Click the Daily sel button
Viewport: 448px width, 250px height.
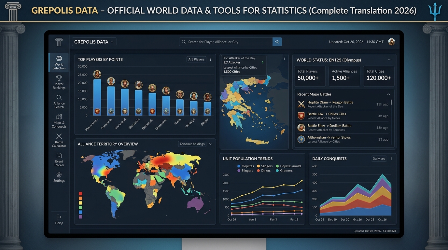click(x=379, y=159)
